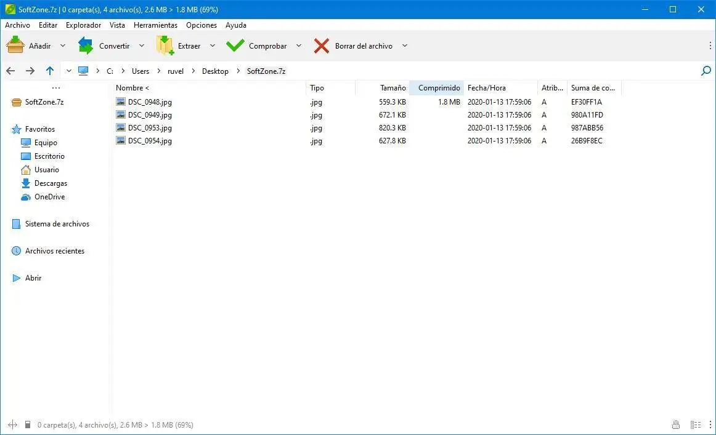Open search with magnifier icon
Image resolution: width=716 pixels, height=435 pixels.
click(x=706, y=71)
